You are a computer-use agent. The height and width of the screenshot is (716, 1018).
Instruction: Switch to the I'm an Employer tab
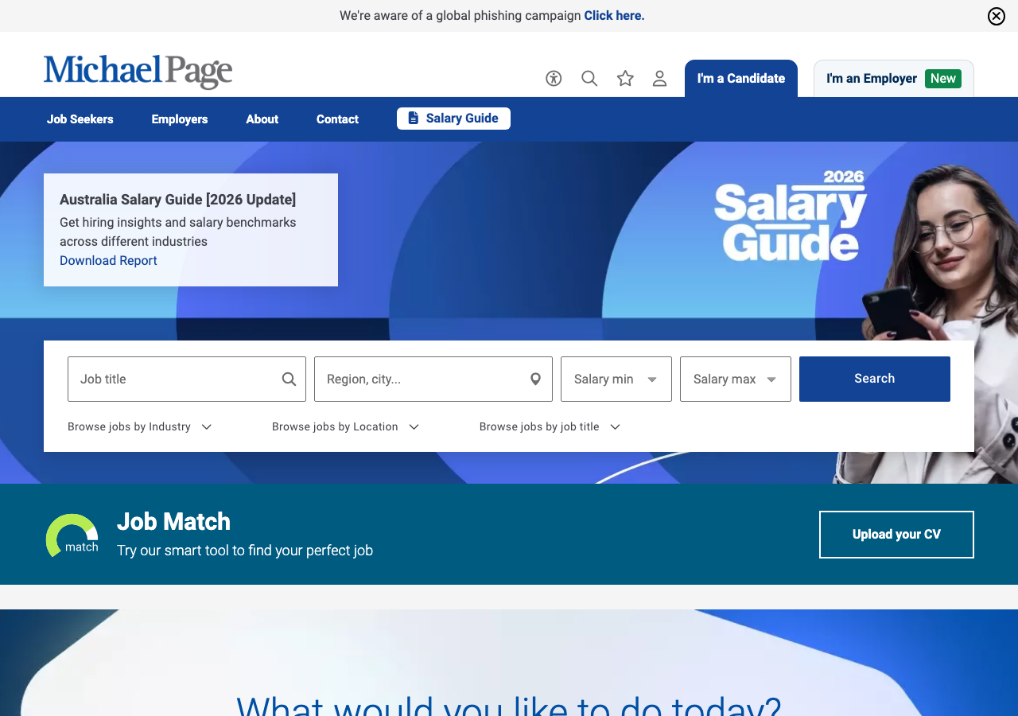click(894, 79)
